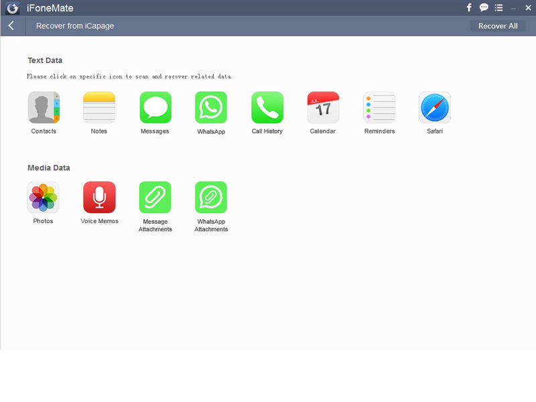Scan the Messages data icon
536x402 pixels.
click(155, 107)
